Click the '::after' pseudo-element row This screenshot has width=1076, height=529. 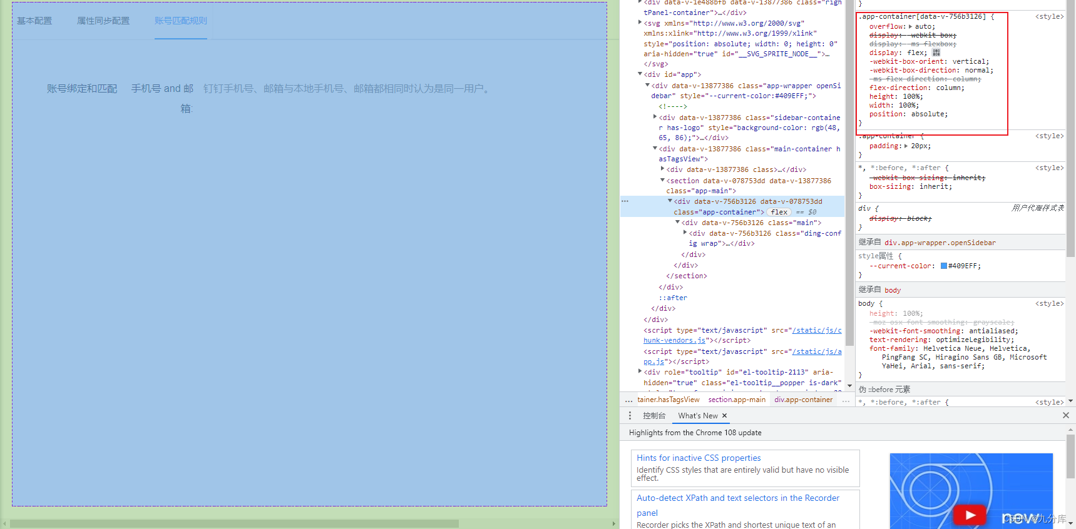click(x=673, y=298)
